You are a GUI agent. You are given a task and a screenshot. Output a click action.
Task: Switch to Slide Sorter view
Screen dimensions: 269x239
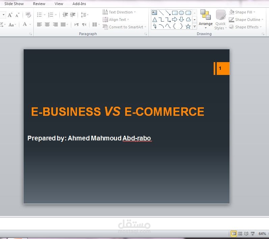pos(240,234)
